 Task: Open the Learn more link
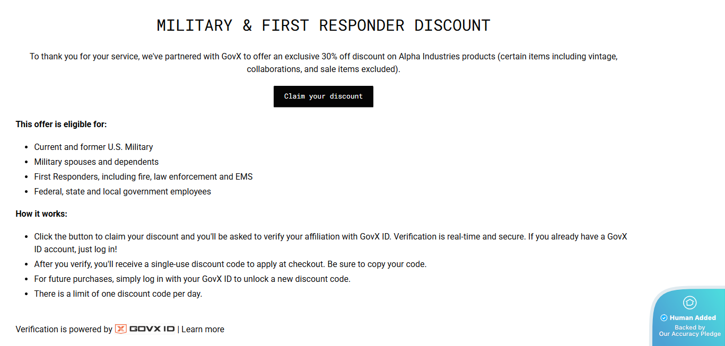203,329
